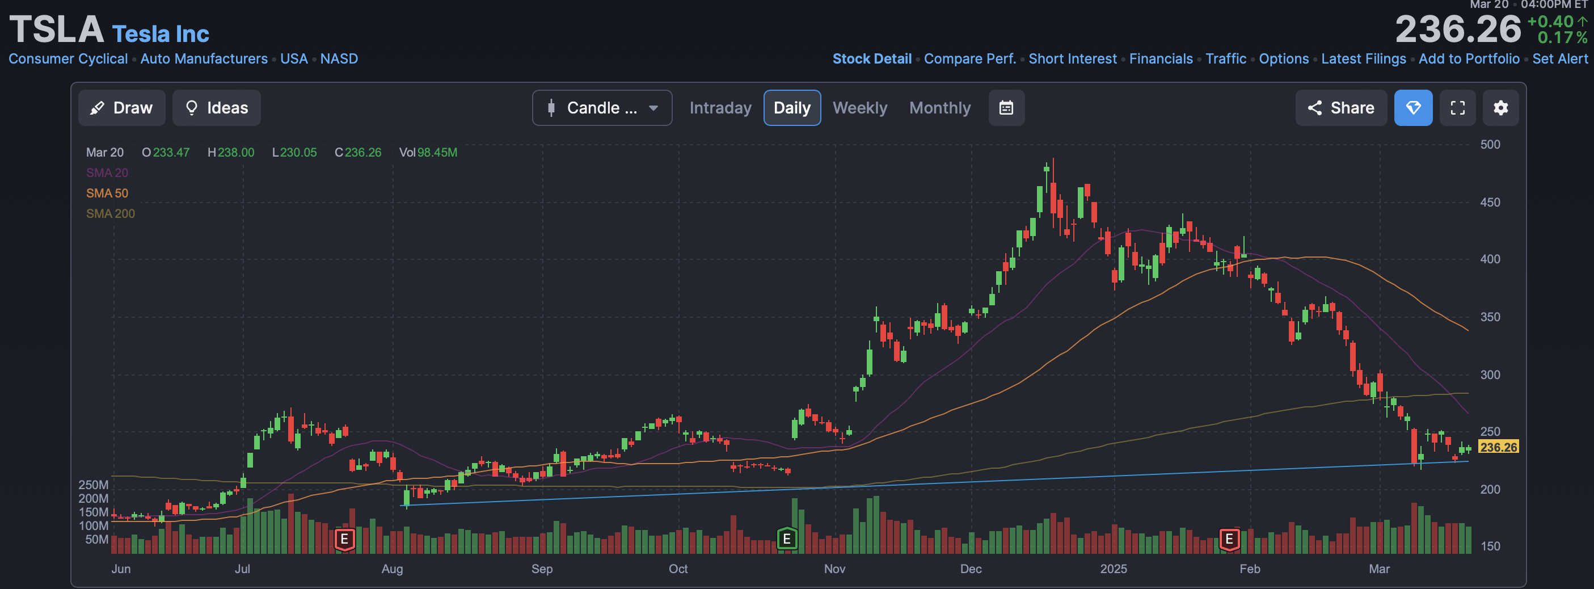Switch to the Monthly timeframe

(939, 108)
